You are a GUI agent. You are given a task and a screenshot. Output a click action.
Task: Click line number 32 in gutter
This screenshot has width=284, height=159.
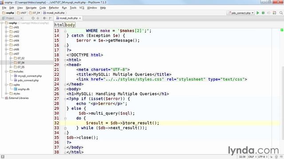click(57, 123)
